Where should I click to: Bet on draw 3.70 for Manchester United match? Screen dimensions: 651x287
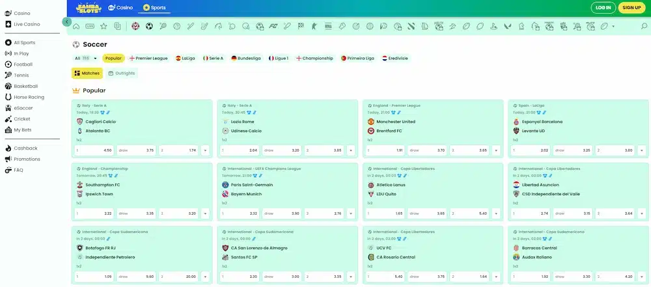coord(427,150)
